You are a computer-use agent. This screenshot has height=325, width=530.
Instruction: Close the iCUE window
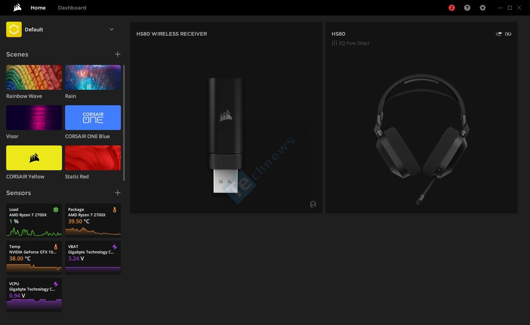coord(520,8)
